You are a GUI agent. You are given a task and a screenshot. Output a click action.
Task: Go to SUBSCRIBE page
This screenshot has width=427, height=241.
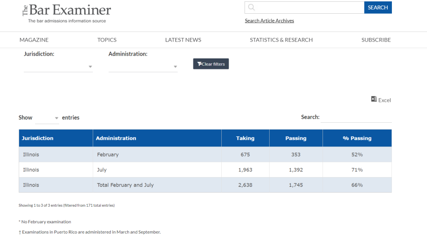pyautogui.click(x=376, y=40)
